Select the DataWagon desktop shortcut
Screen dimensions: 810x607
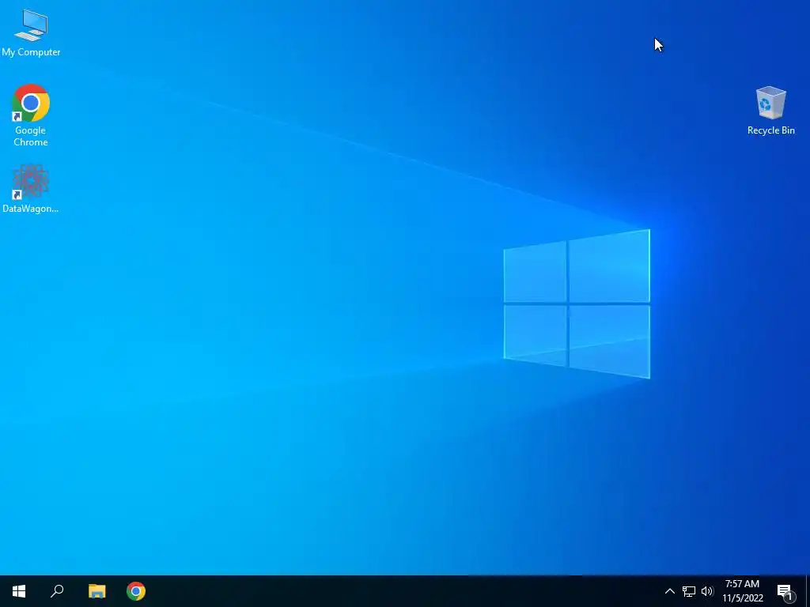pos(31,189)
